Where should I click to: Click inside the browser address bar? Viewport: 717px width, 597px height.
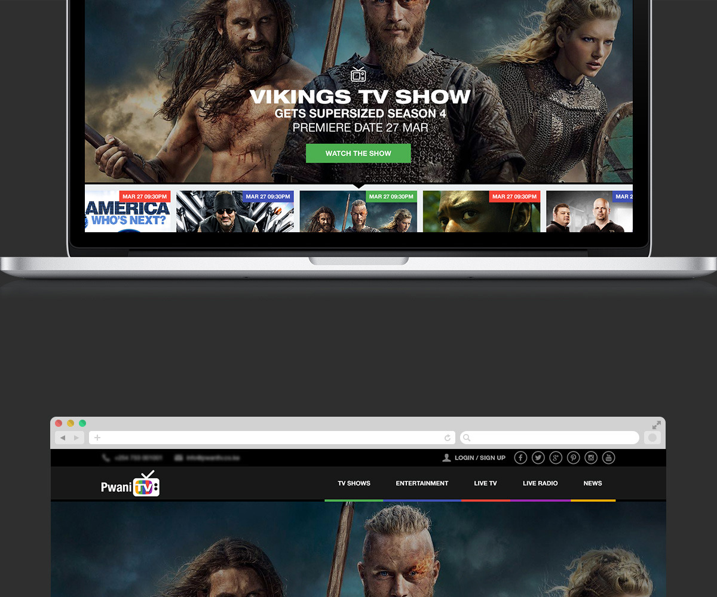[272, 438]
